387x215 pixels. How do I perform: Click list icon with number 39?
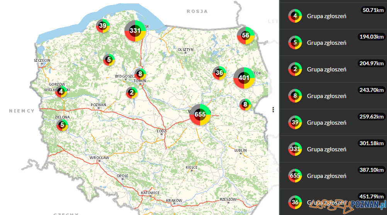click(x=295, y=122)
